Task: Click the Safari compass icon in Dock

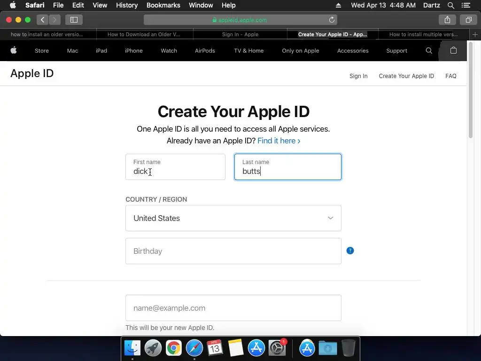Action: pos(194,348)
